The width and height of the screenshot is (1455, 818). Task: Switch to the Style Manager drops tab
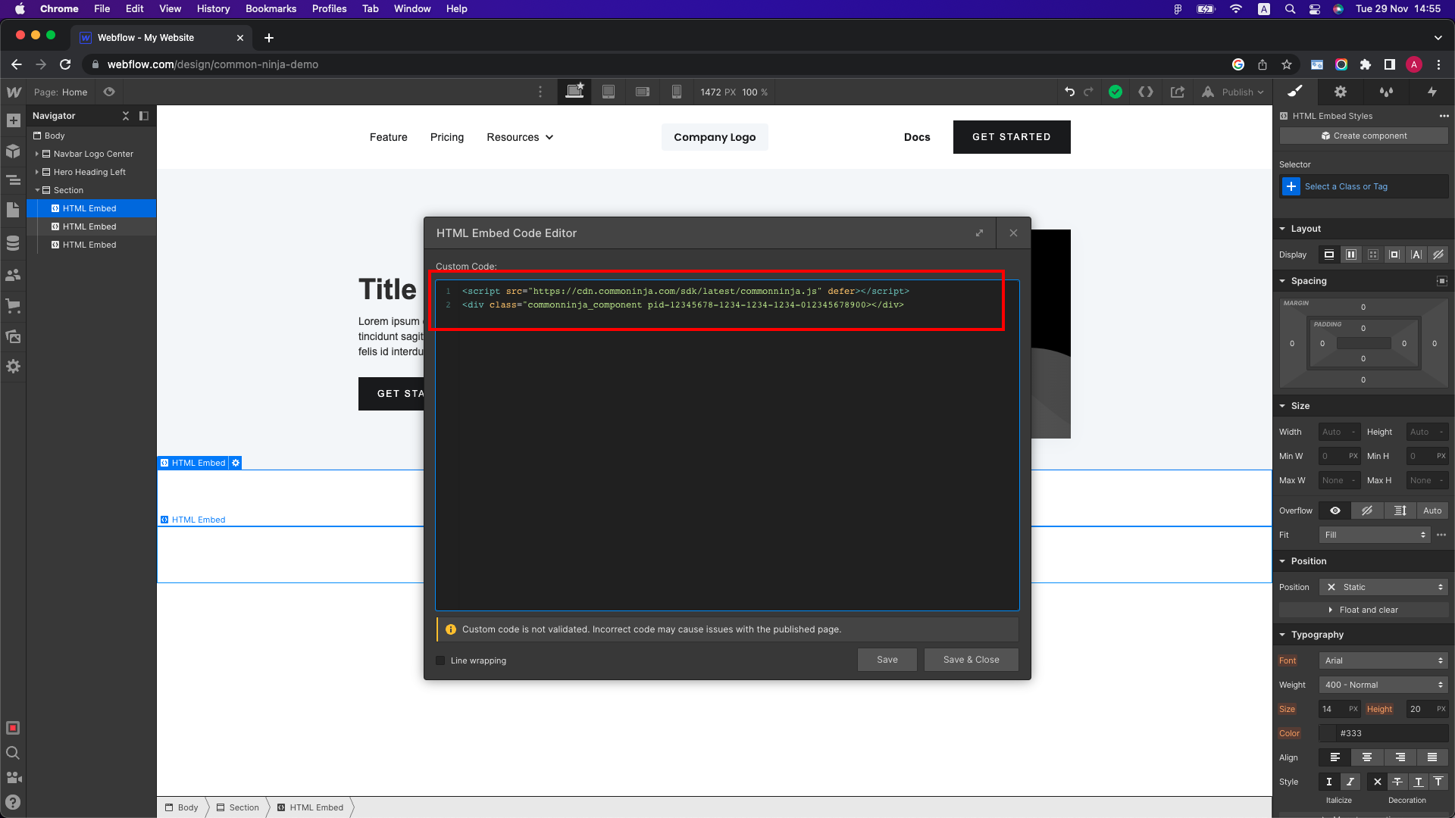pyautogui.click(x=1386, y=92)
